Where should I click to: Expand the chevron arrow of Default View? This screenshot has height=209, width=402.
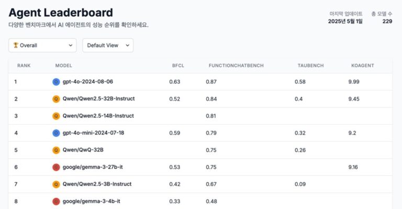127,46
